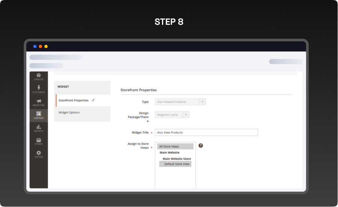Expand the Design Package/Theme dropdown arrow
The image size is (338, 207).
click(x=186, y=115)
